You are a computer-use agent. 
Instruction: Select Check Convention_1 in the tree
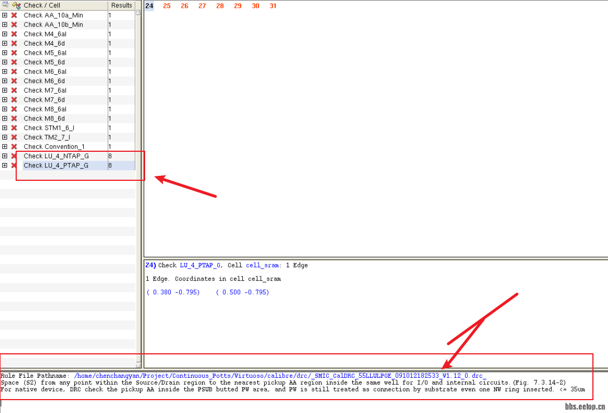click(x=54, y=147)
